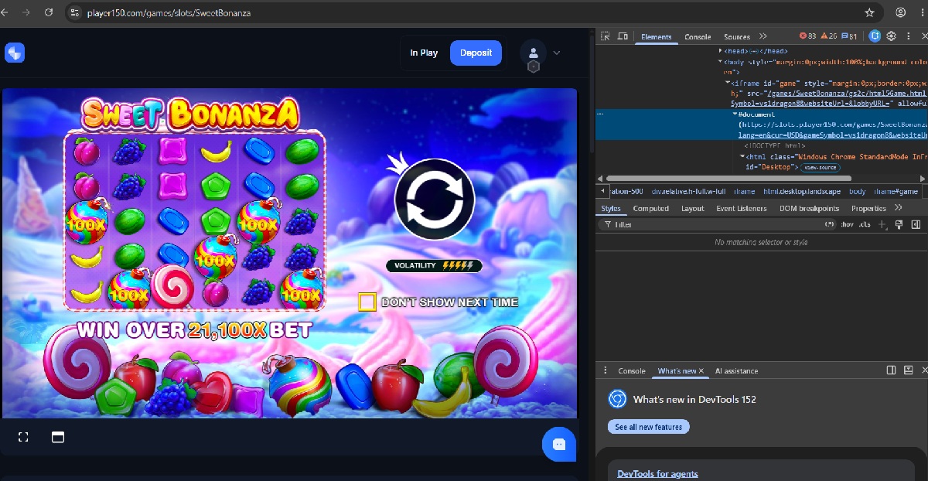Click the site logo icon

[15, 53]
